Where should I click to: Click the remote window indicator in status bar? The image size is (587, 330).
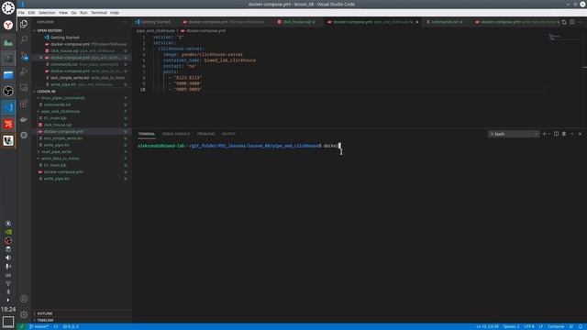pos(21,326)
